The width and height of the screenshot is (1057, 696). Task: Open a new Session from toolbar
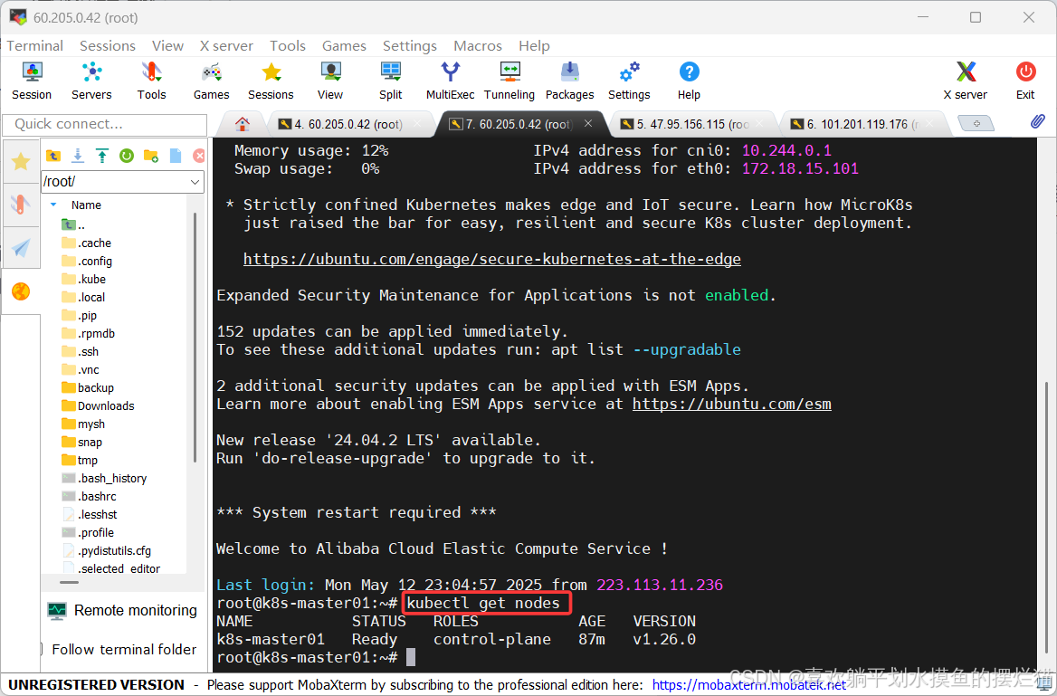coord(32,81)
